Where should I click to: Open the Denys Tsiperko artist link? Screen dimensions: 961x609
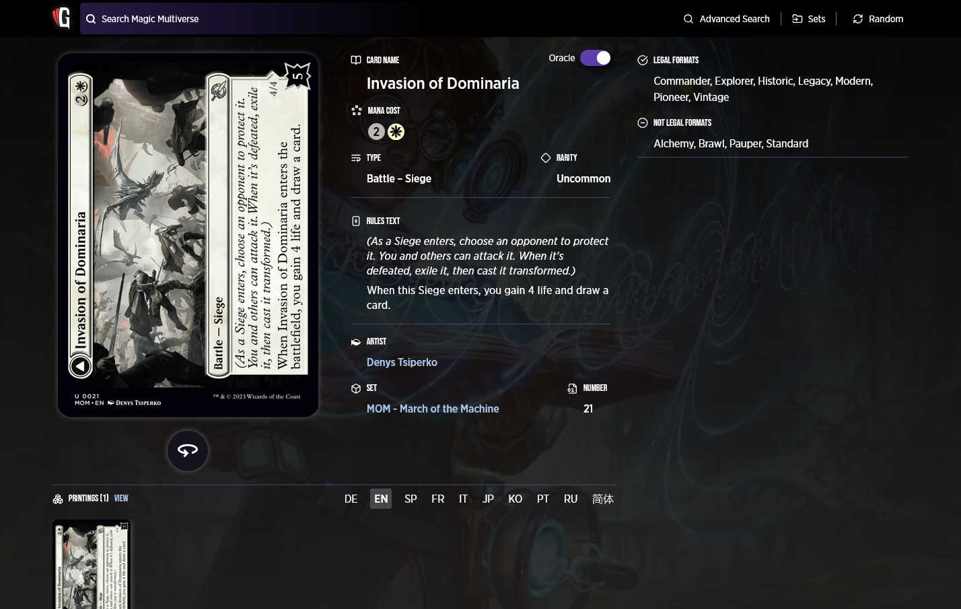point(402,362)
